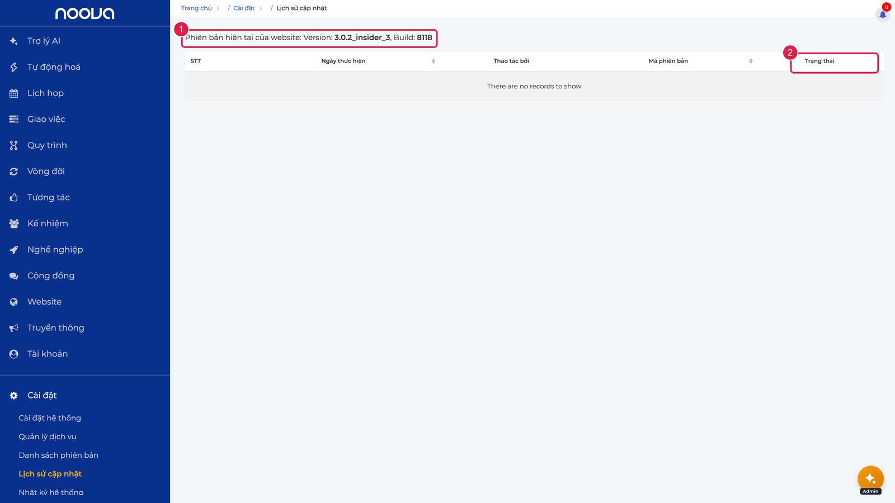Click the workflow icon beside Quy trình
Viewport: 895px width, 503px height.
pos(14,145)
